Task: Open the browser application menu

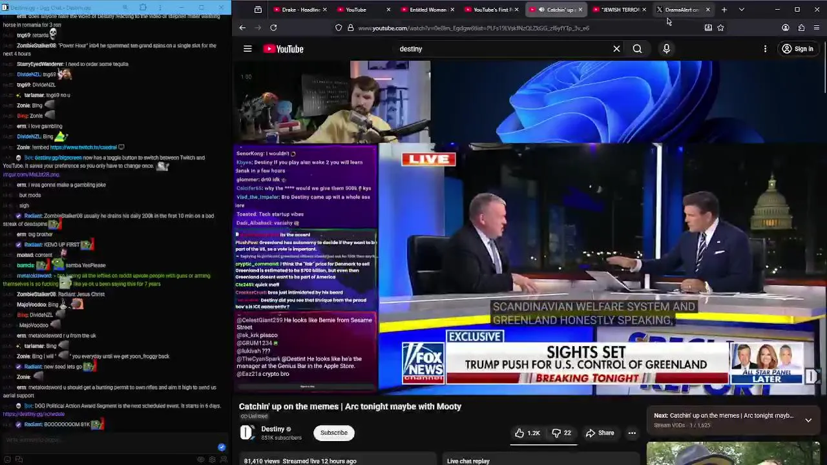Action: 817,28
